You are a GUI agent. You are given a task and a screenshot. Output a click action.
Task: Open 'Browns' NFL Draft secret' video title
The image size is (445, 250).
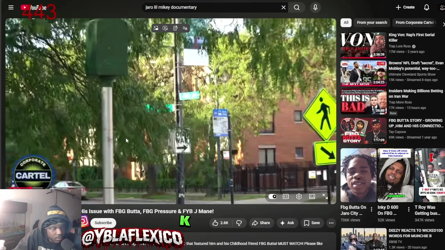click(416, 66)
